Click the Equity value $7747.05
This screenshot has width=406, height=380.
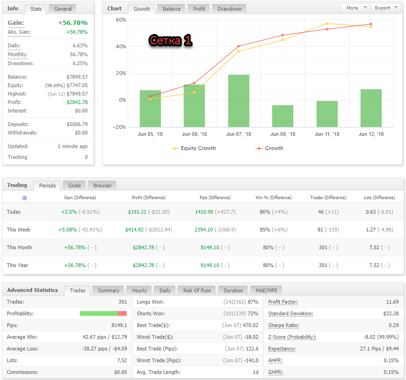coord(77,85)
